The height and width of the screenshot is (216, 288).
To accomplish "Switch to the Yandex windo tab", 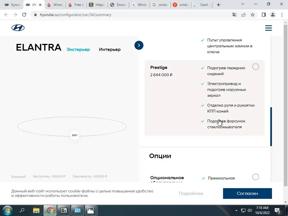I will tap(181, 5).
